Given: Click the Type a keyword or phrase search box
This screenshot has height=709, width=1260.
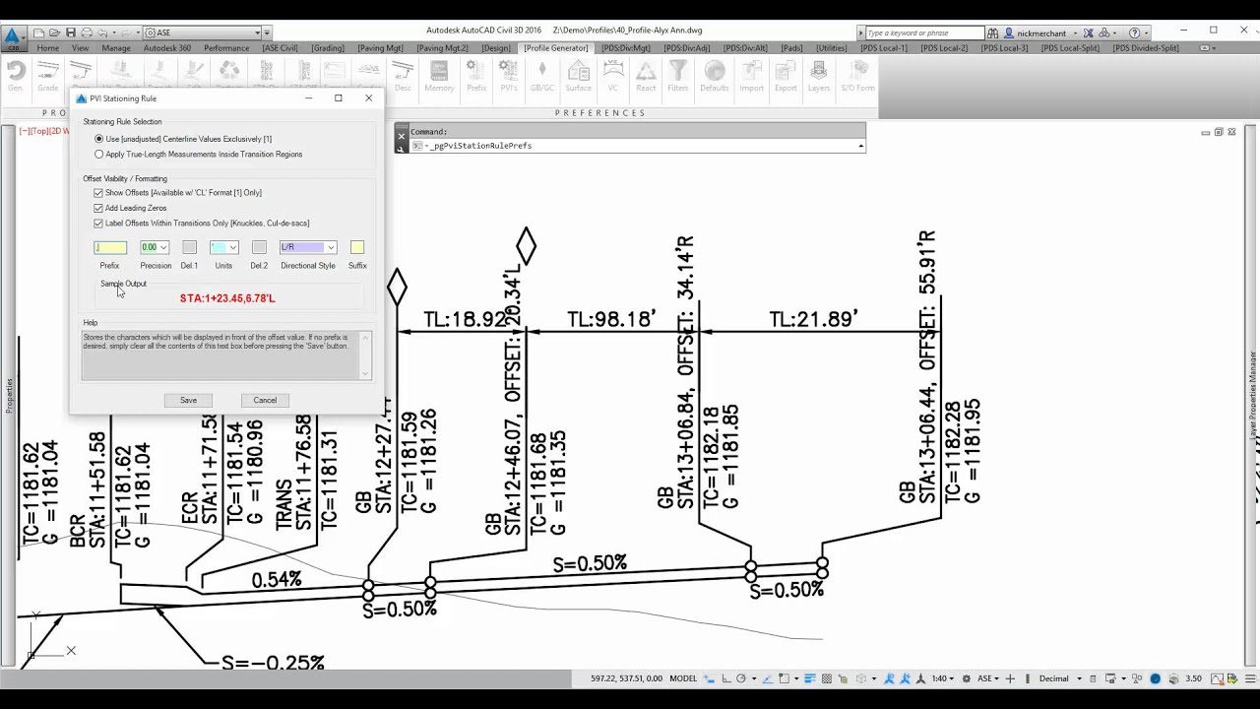Looking at the screenshot, I should (924, 32).
